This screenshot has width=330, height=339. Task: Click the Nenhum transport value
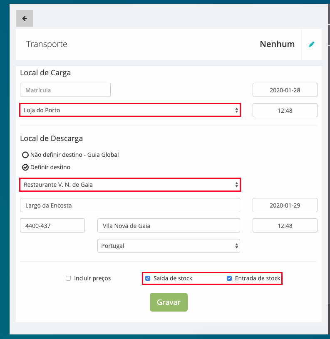point(277,44)
